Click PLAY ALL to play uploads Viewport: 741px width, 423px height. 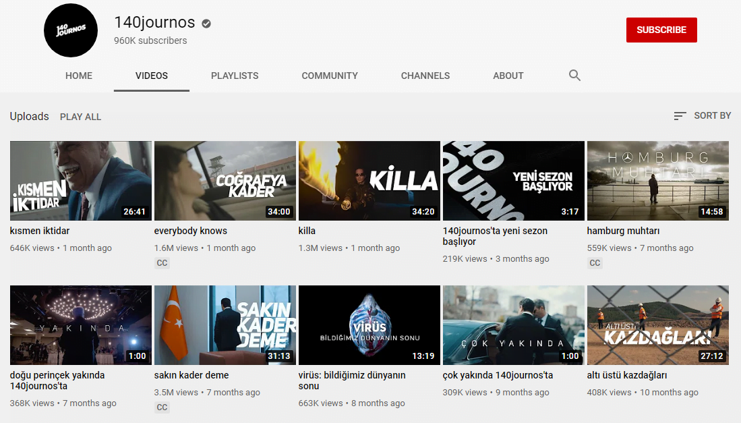click(x=80, y=116)
